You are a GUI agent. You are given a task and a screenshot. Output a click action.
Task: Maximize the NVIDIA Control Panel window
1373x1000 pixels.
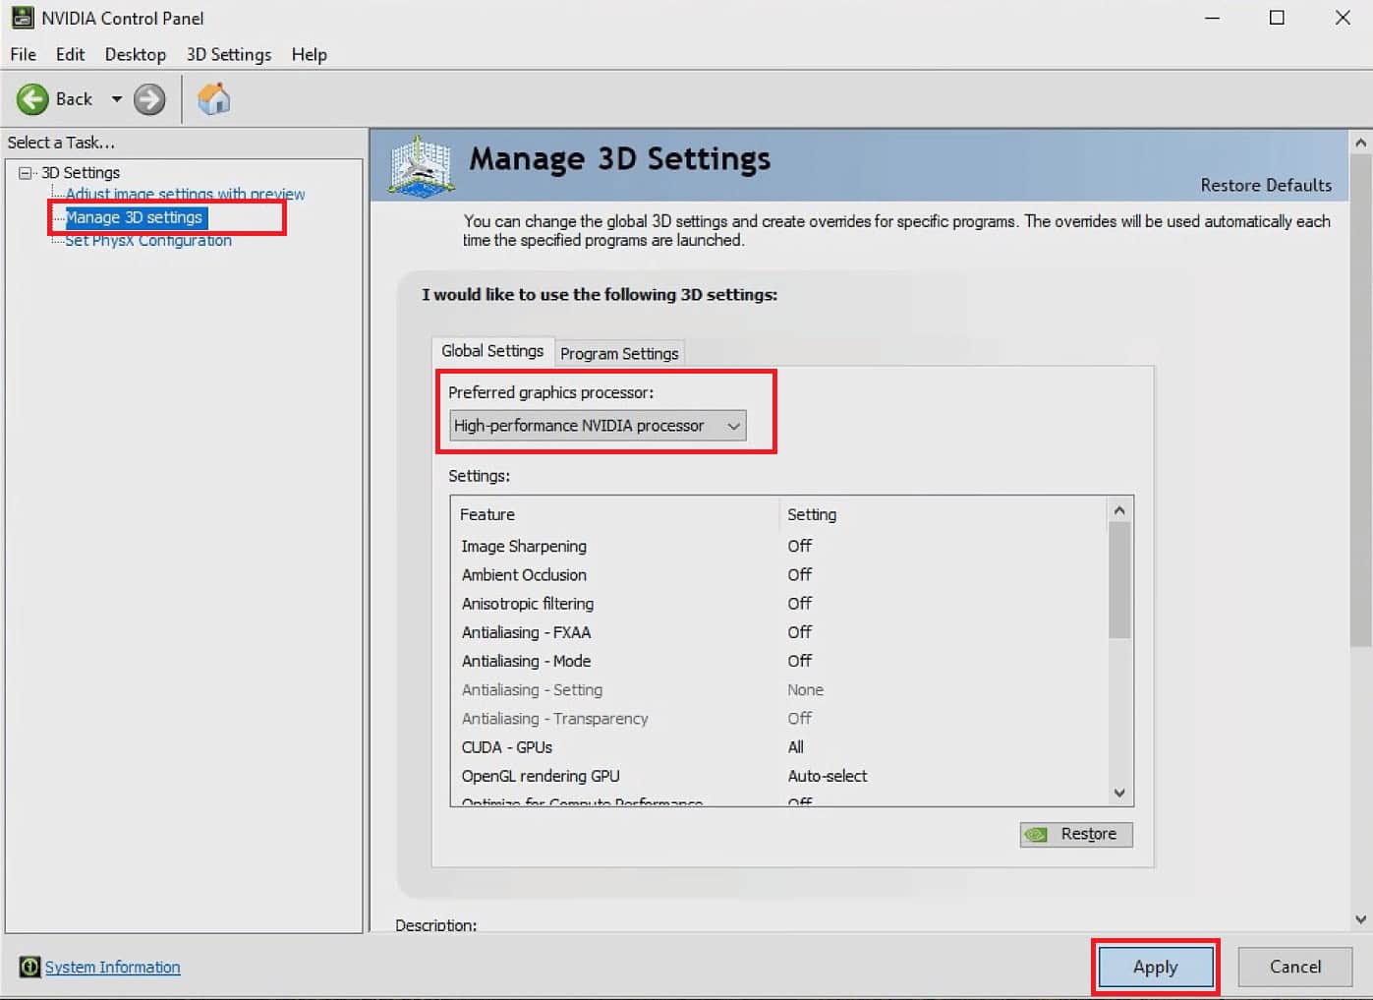pos(1277,18)
